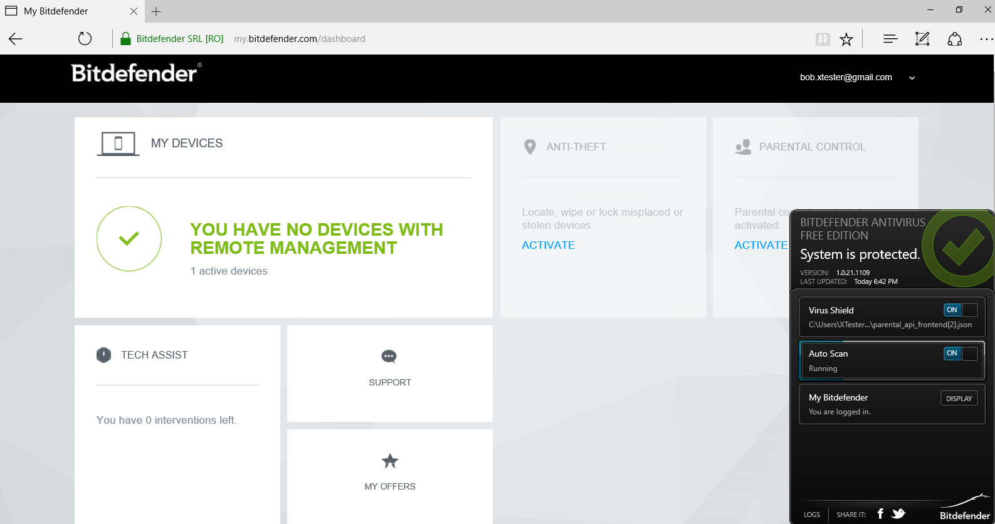Share on Twitter from antivirus panel
This screenshot has width=995, height=524.
[x=898, y=514]
